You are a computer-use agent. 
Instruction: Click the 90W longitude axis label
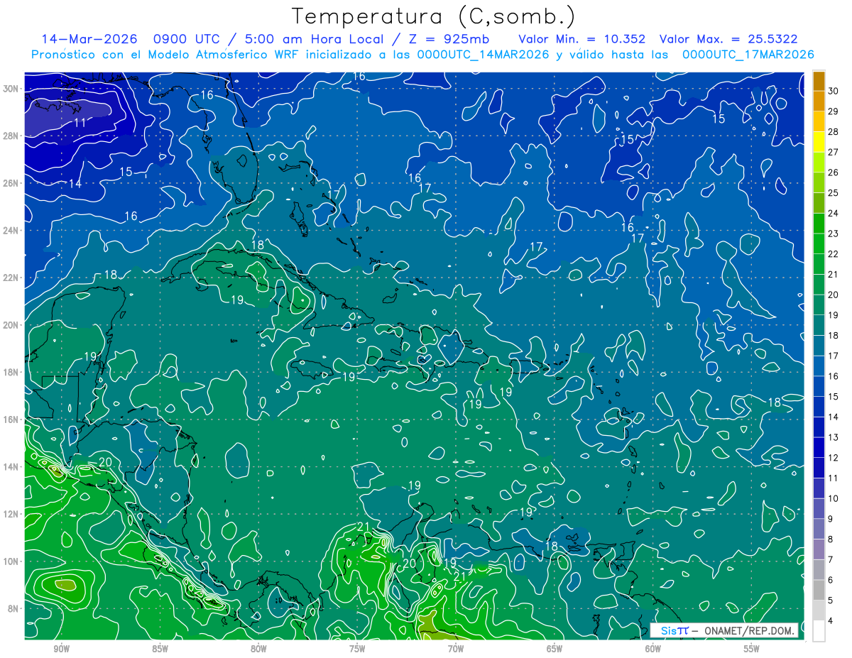61,649
